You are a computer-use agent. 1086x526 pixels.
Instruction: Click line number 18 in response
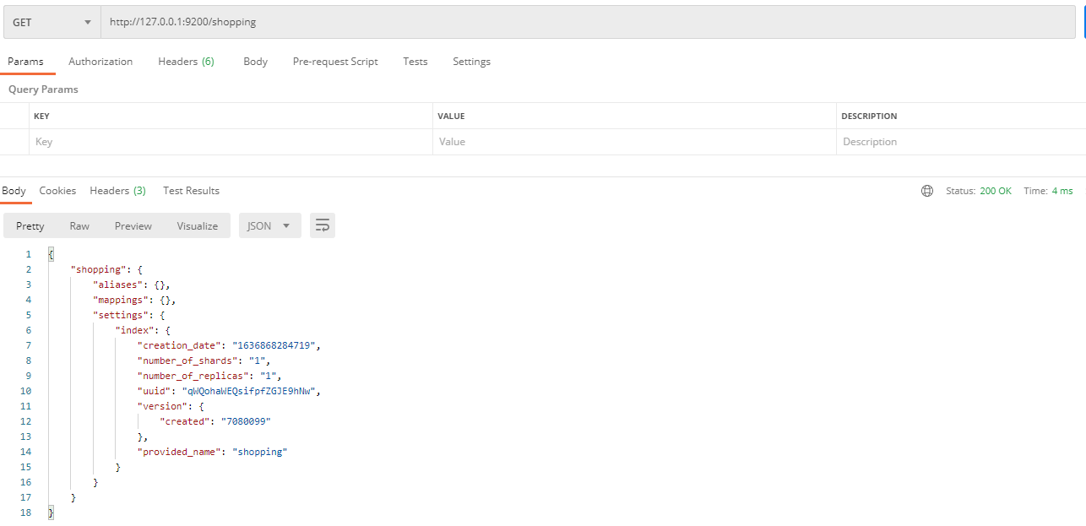click(26, 512)
